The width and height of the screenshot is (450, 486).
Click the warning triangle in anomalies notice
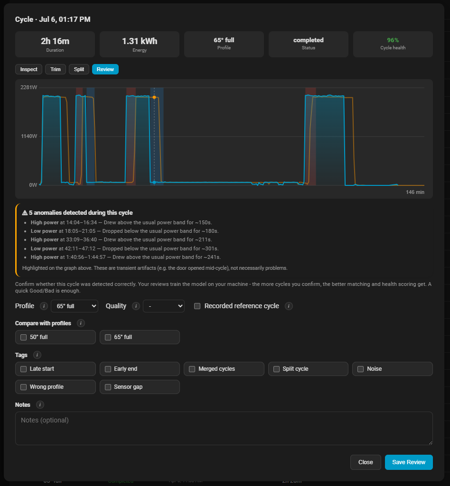(25, 213)
